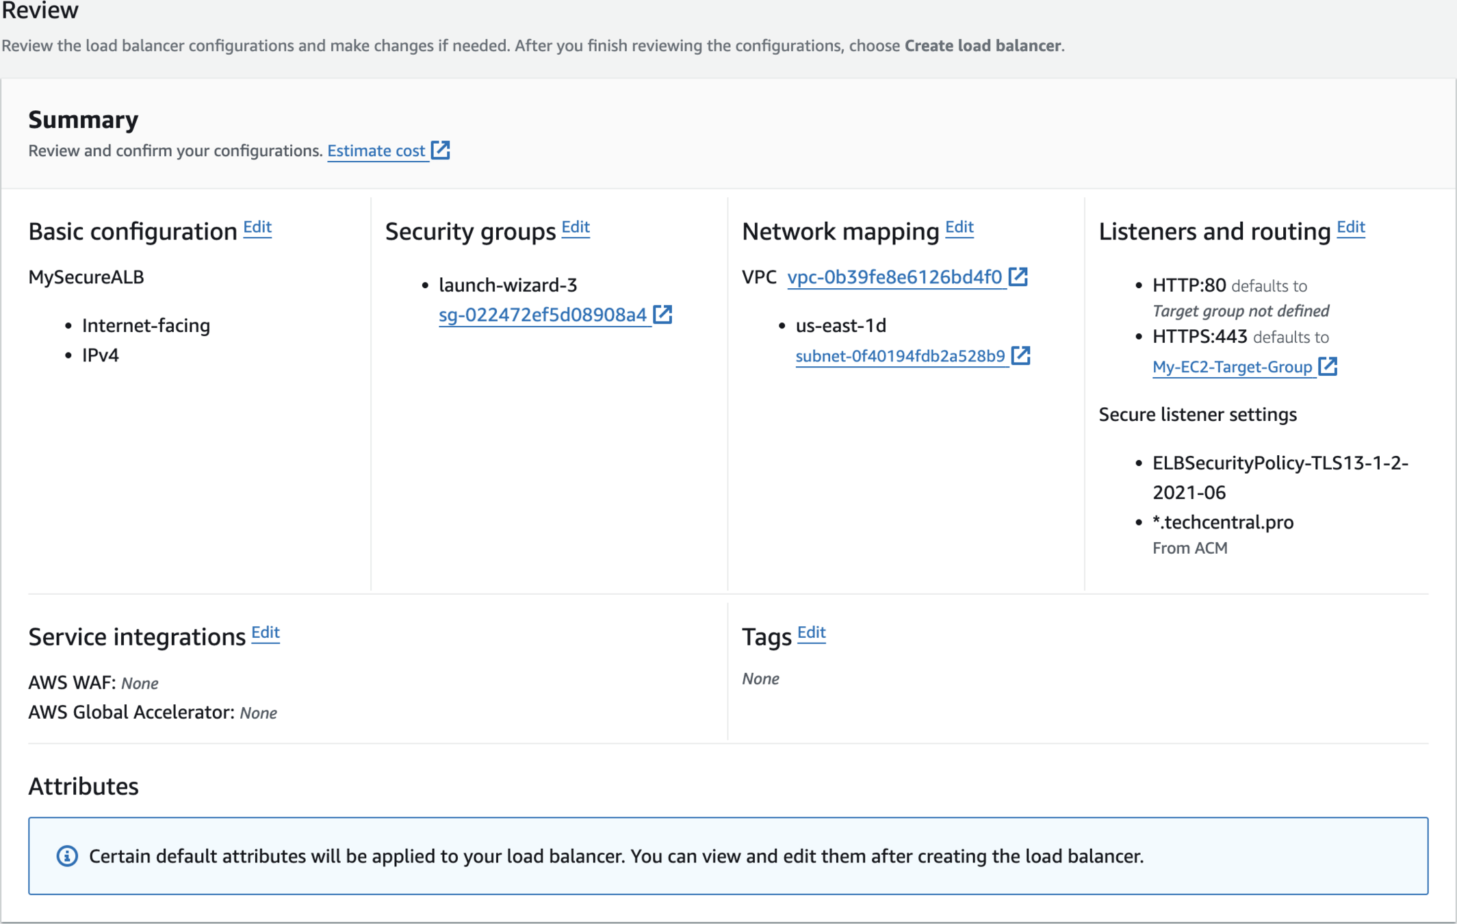Open VPC vpc-0b39fe8e6126bd4f0 link
Screen dimensions: 1457x924
pyautogui.click(x=894, y=277)
